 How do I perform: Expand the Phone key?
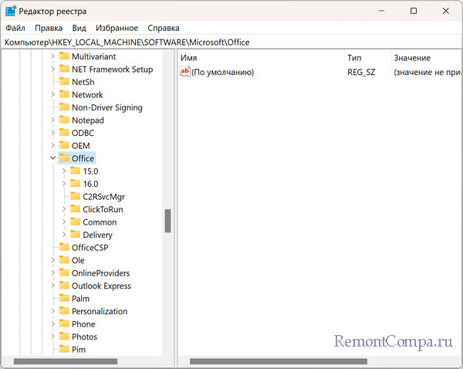click(52, 323)
